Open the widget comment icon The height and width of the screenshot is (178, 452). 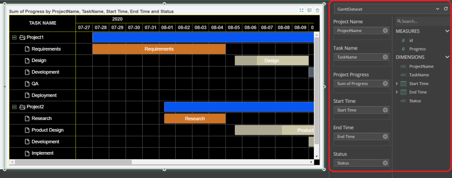(309, 11)
